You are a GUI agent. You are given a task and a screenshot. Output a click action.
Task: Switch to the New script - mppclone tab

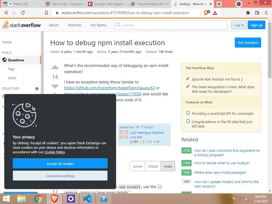pyautogui.click(x=65, y=4)
